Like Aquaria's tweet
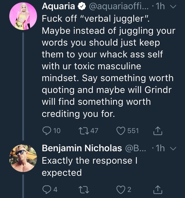The image size is (185, 198). [x=121, y=131]
